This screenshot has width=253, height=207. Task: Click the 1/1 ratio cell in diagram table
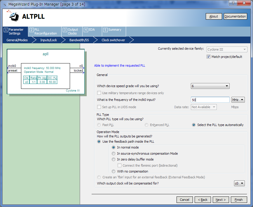click(34, 82)
